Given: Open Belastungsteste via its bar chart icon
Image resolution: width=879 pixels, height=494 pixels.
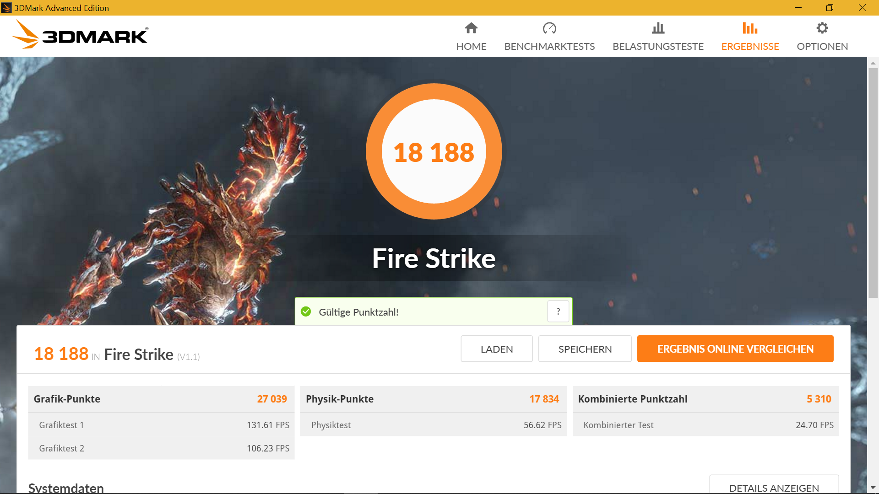Looking at the screenshot, I should [x=658, y=28].
